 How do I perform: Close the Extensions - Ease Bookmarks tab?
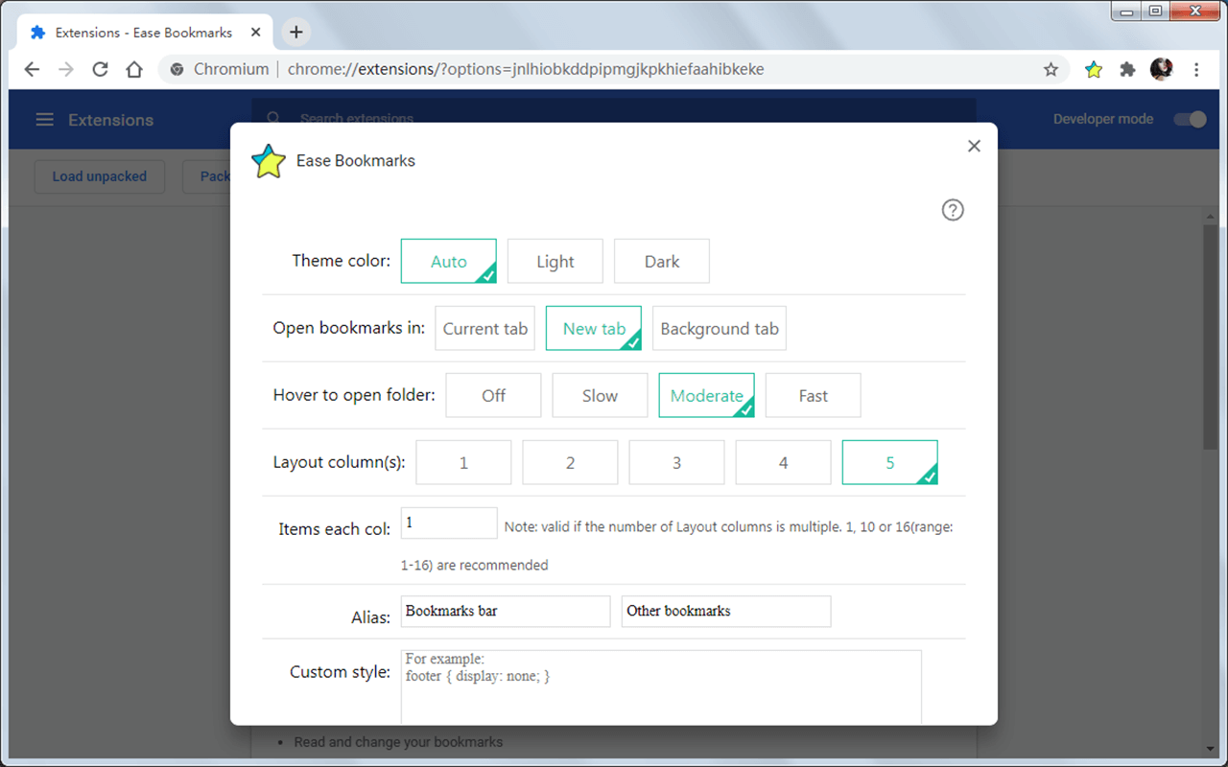click(x=256, y=32)
